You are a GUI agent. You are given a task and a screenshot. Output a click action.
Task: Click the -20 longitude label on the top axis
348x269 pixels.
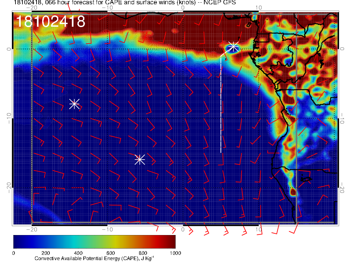point(32,8)
